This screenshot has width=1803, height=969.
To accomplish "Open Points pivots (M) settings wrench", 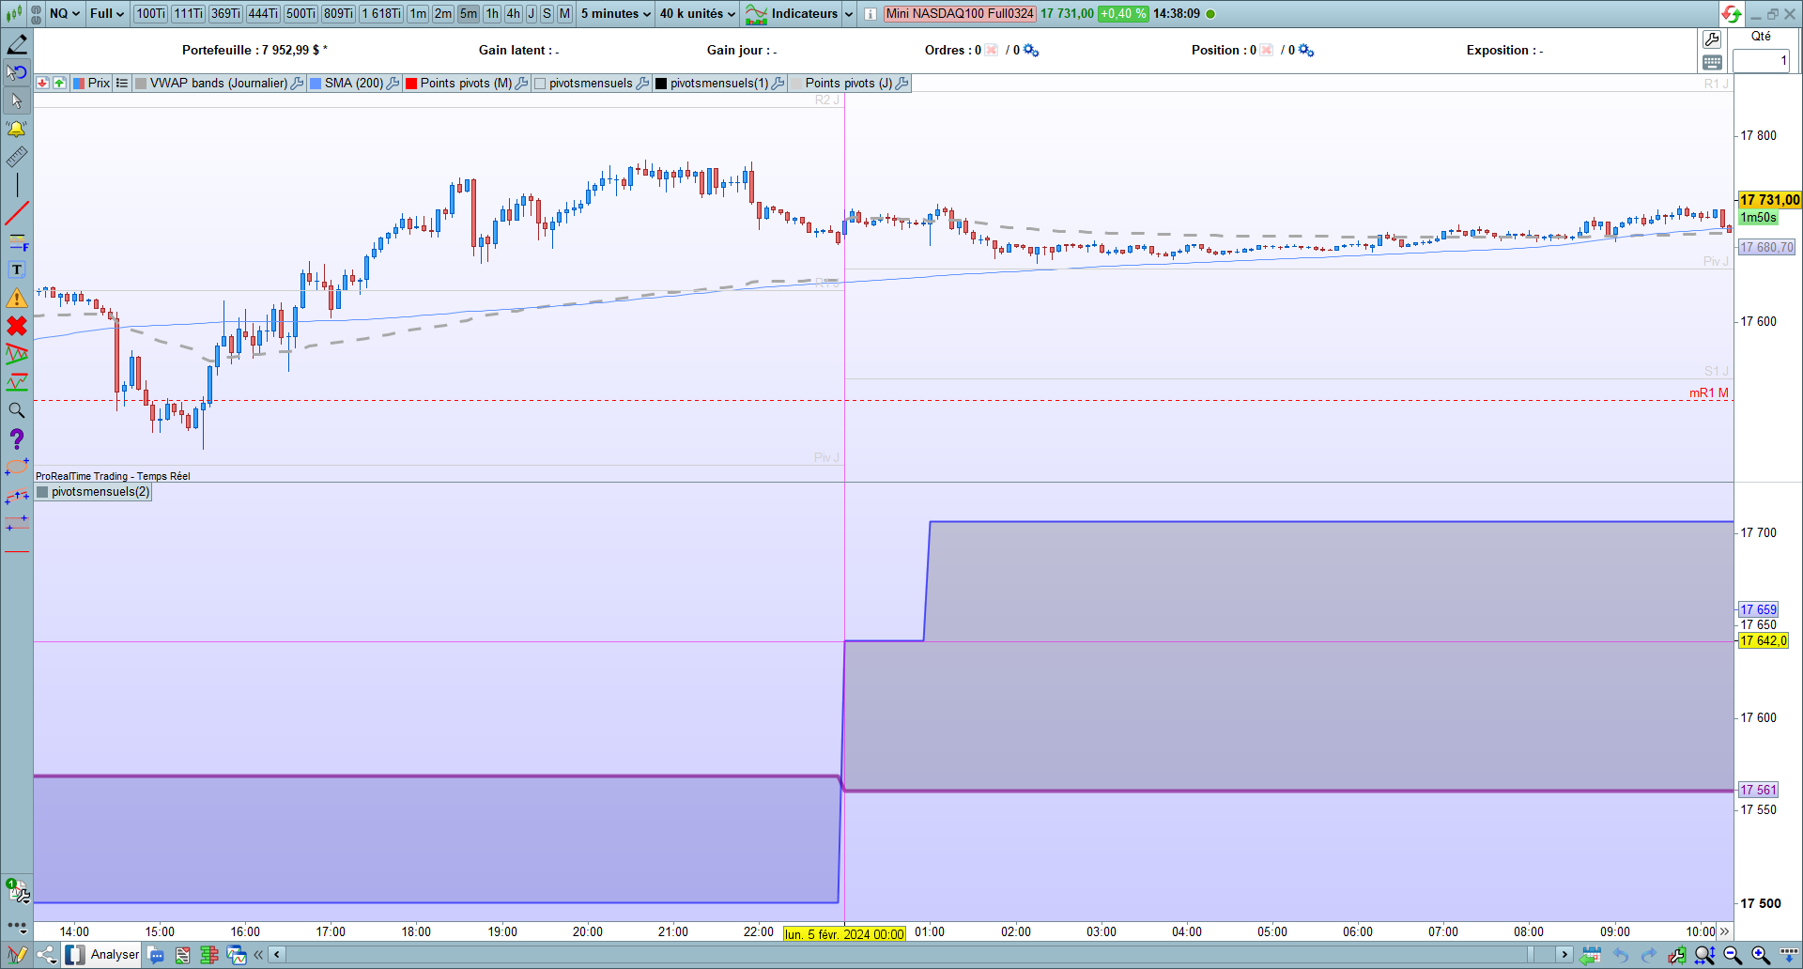I will tap(521, 84).
